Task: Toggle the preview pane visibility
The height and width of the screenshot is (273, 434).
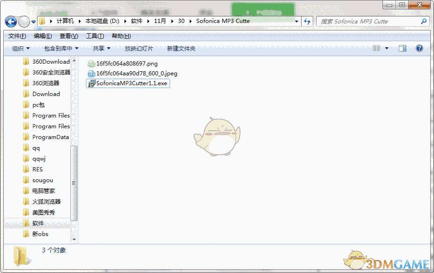Action: 402,48
